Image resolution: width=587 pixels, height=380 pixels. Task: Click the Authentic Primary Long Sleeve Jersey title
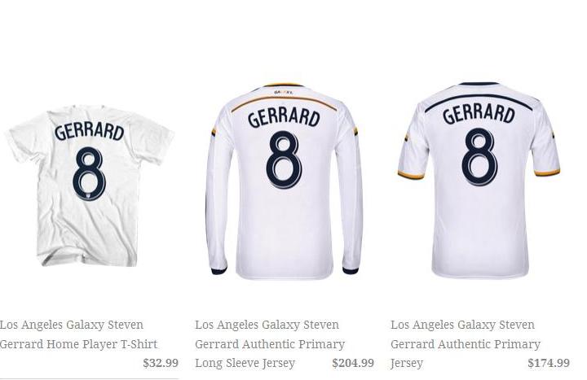(x=270, y=343)
